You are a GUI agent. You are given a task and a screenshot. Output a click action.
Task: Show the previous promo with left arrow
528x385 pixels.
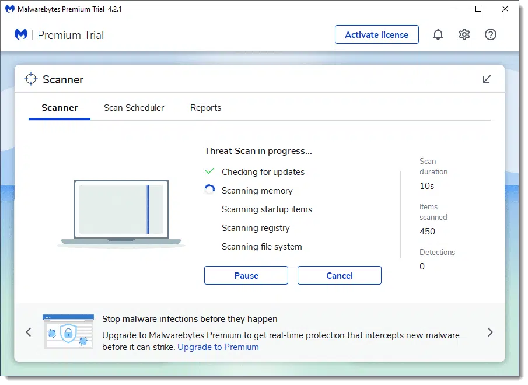click(x=29, y=332)
